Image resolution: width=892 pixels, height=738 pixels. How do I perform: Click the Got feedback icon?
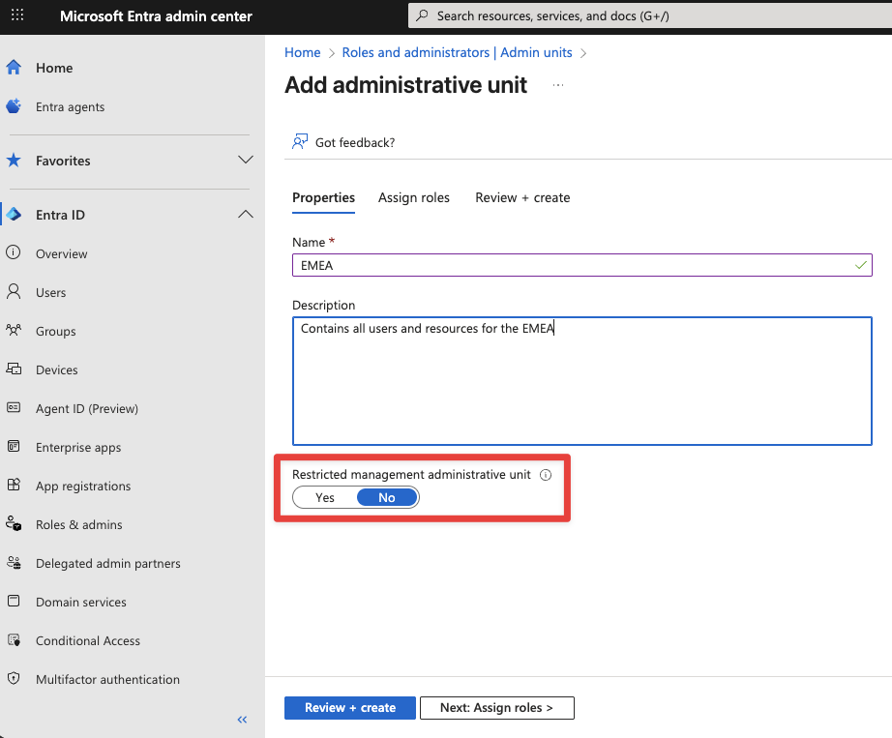(x=300, y=142)
